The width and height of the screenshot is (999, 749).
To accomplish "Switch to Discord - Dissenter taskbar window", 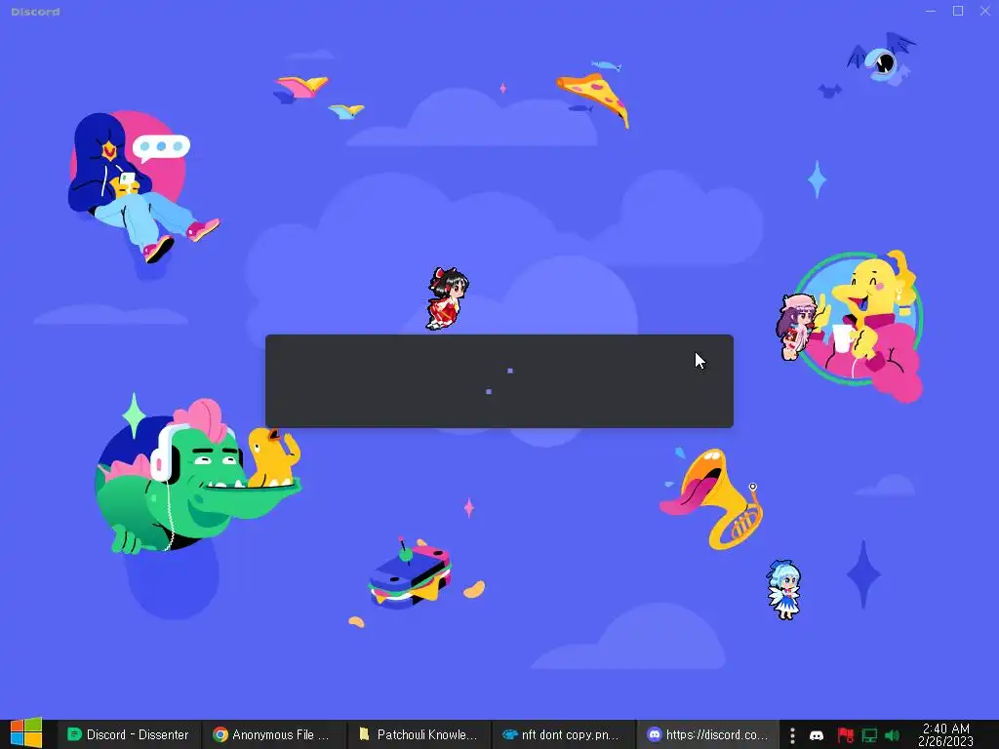I will 130,734.
